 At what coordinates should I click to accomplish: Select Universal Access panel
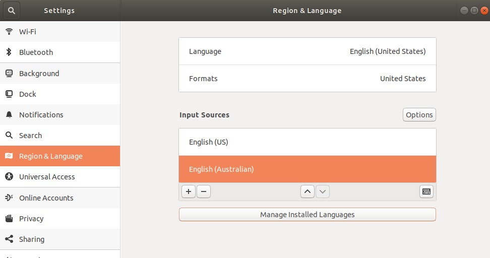click(x=60, y=176)
